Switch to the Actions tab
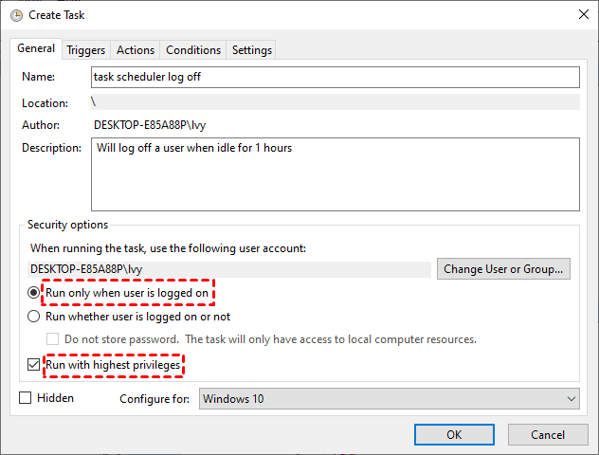599x455 pixels. point(136,50)
